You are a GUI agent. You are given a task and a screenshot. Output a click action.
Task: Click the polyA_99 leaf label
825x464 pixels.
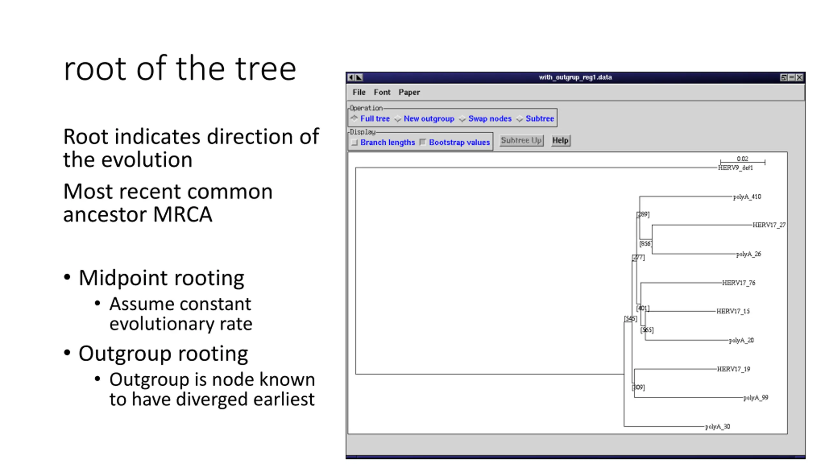click(x=756, y=398)
